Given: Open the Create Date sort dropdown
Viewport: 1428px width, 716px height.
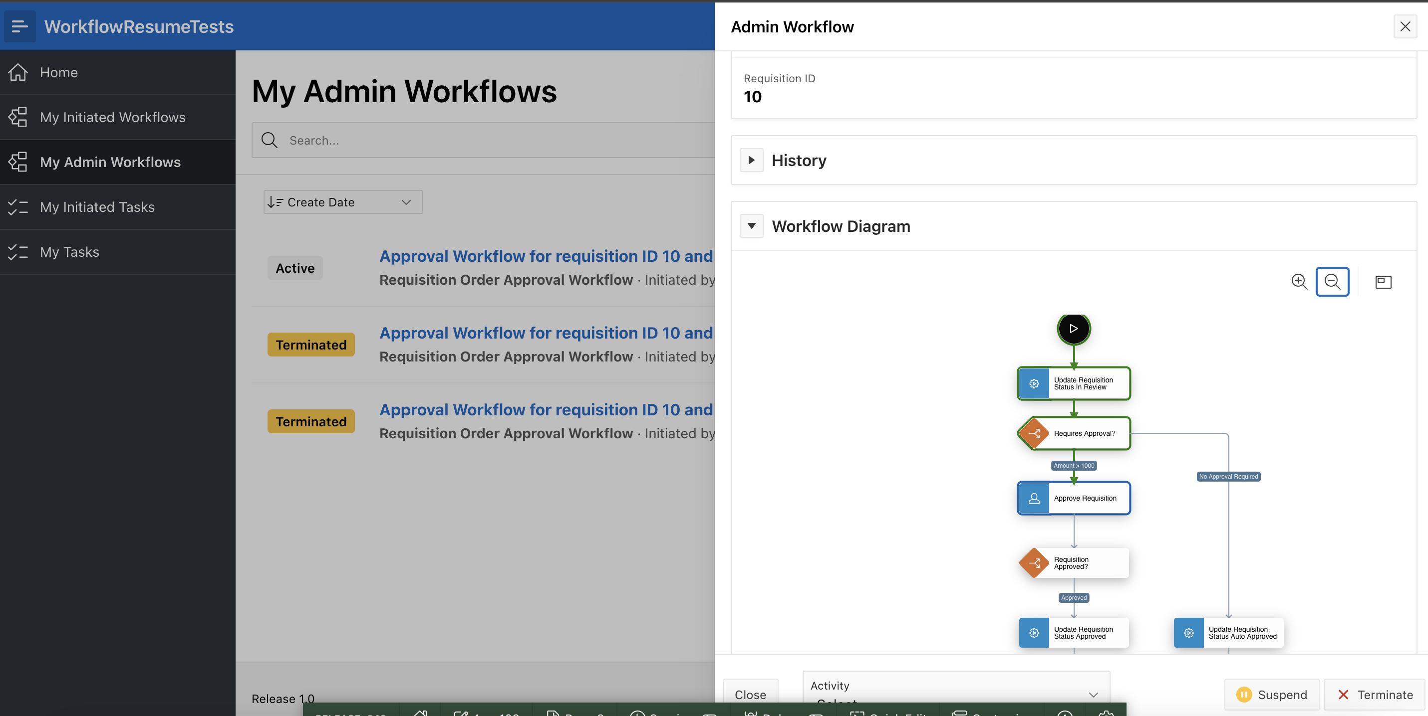Looking at the screenshot, I should tap(342, 202).
